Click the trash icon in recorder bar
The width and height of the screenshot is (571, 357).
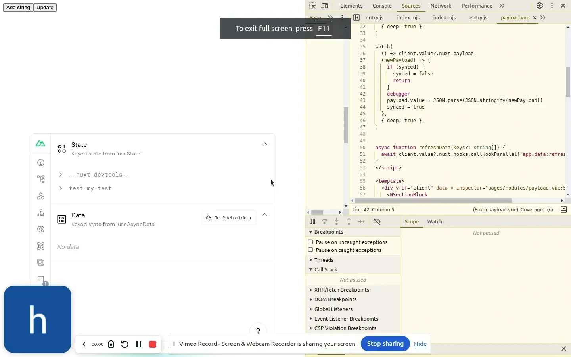pos(111,344)
